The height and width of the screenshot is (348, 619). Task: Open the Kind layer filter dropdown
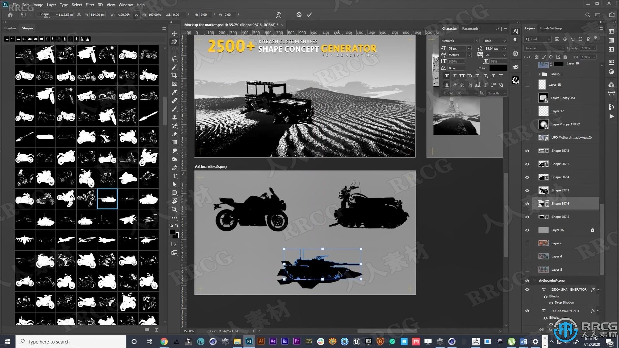pyautogui.click(x=538, y=39)
